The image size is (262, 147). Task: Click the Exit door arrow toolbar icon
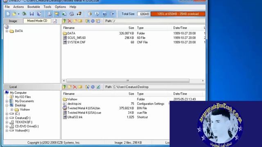point(112,14)
